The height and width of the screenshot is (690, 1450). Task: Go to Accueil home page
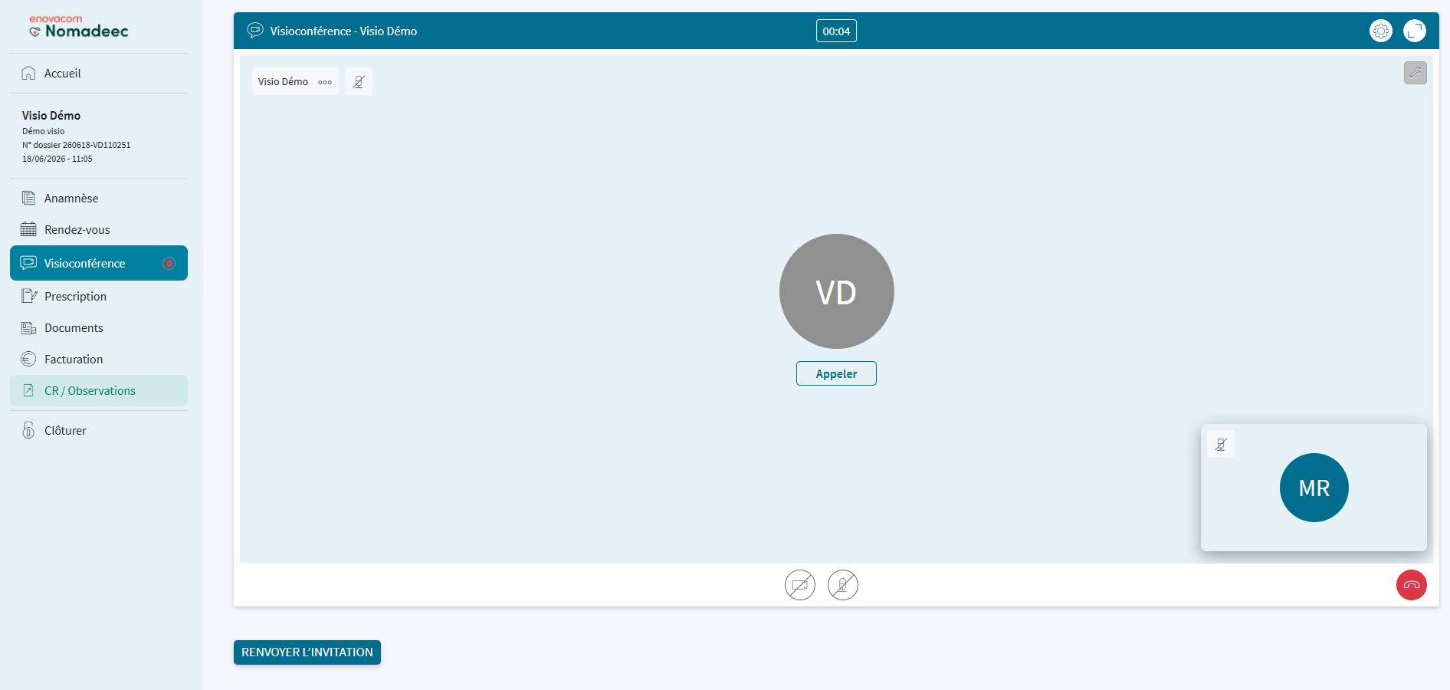coord(99,74)
